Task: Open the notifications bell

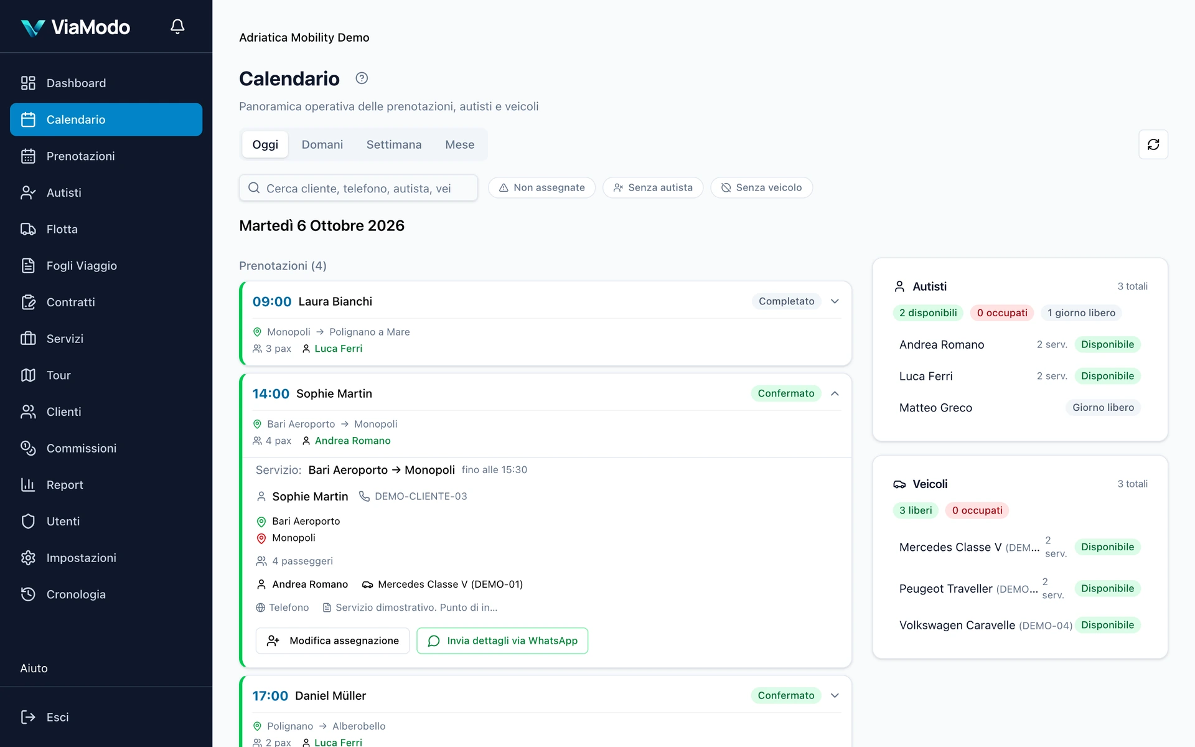Action: pyautogui.click(x=177, y=27)
